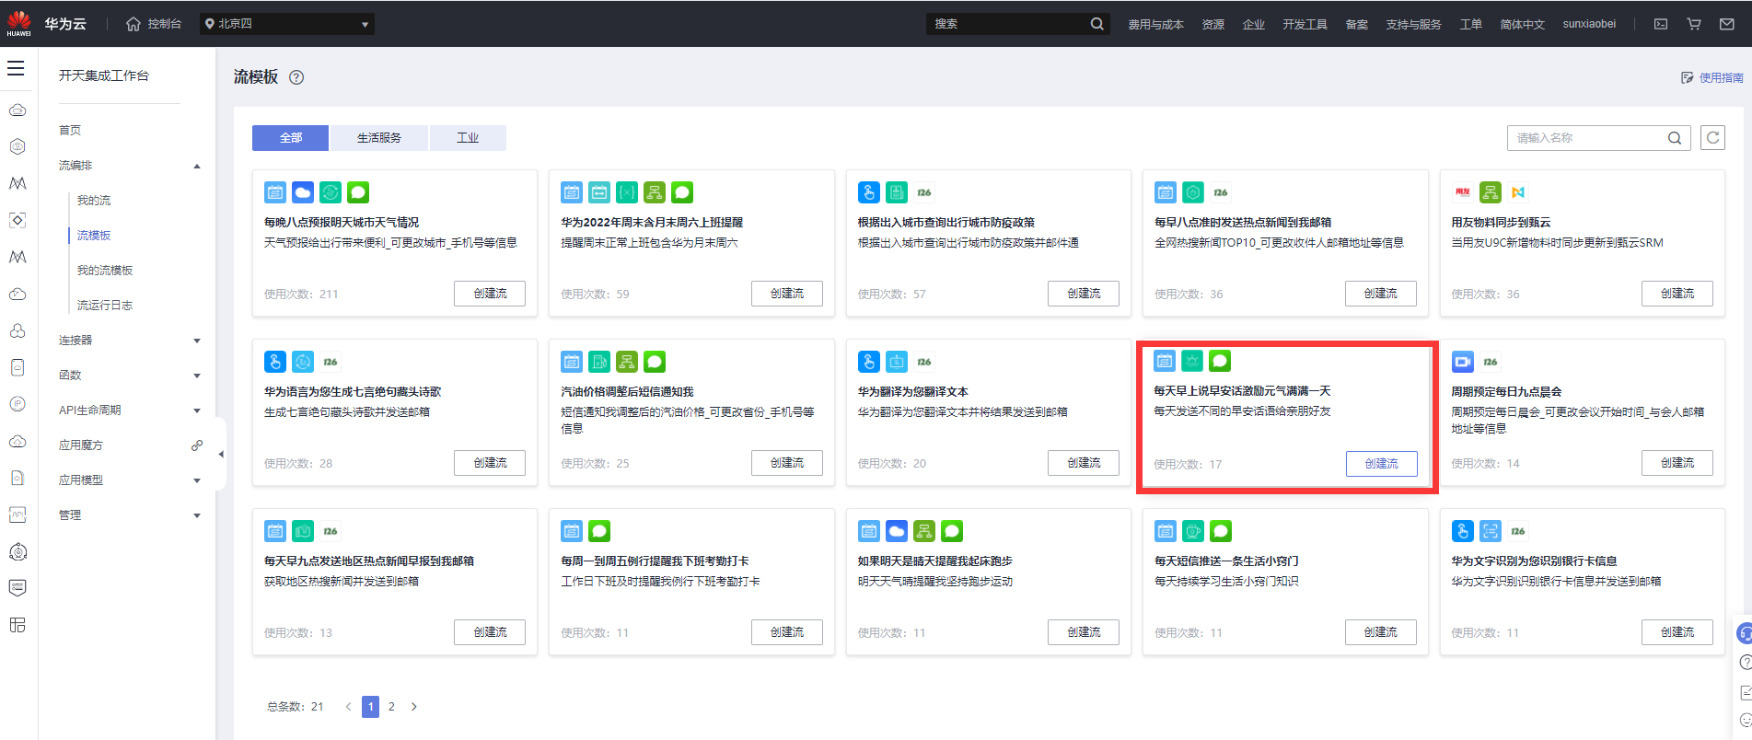Screen dimensions: 1752x740
Task: Expand the 应用模型 menu section
Action: point(197,481)
